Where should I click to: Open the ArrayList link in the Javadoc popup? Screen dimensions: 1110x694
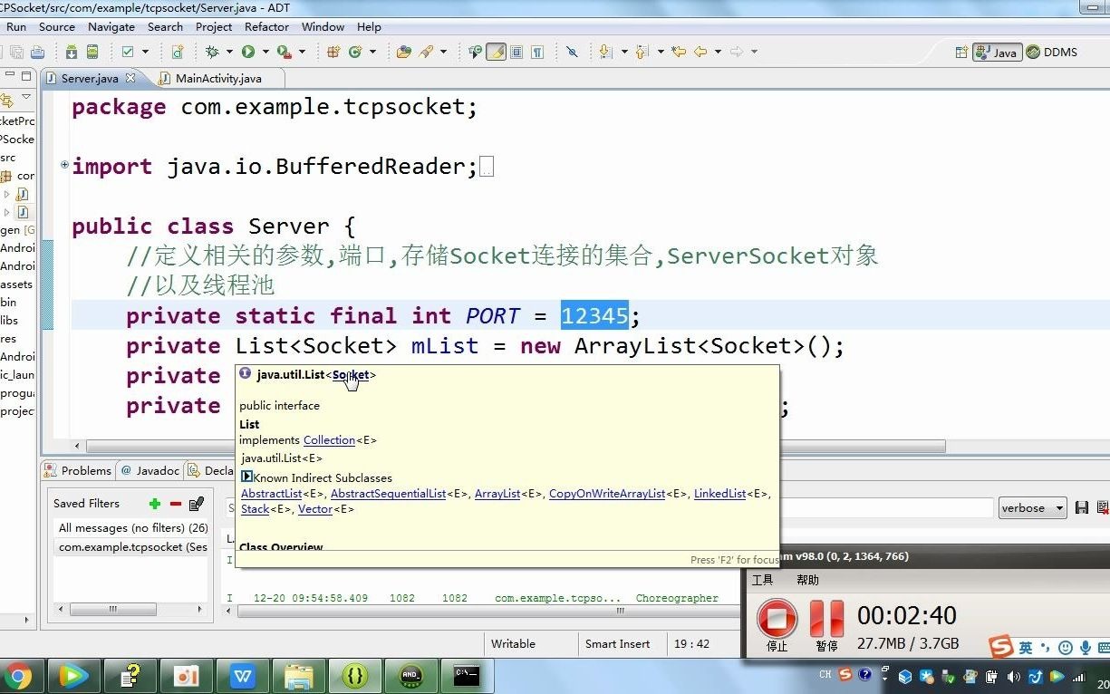point(497,493)
